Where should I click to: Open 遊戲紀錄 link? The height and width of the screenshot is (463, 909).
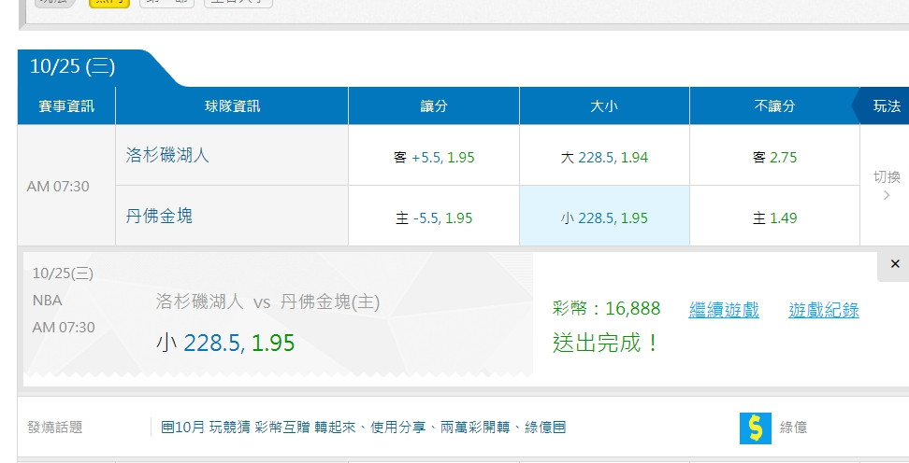coord(824,310)
